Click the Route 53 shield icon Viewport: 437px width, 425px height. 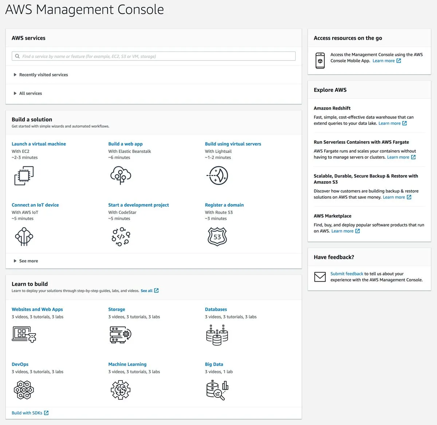pos(217,237)
